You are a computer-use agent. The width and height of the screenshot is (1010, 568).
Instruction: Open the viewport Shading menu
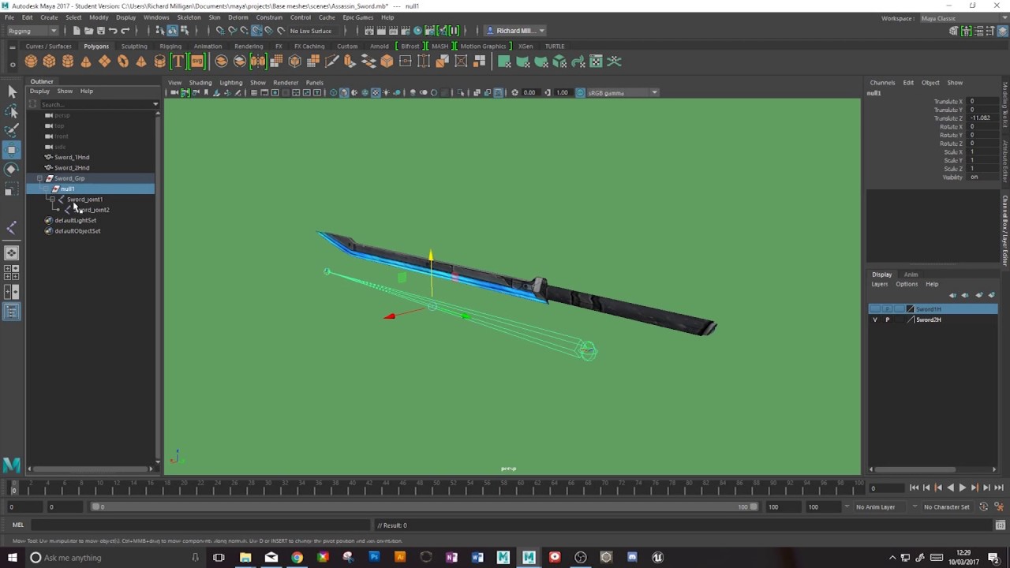200,83
